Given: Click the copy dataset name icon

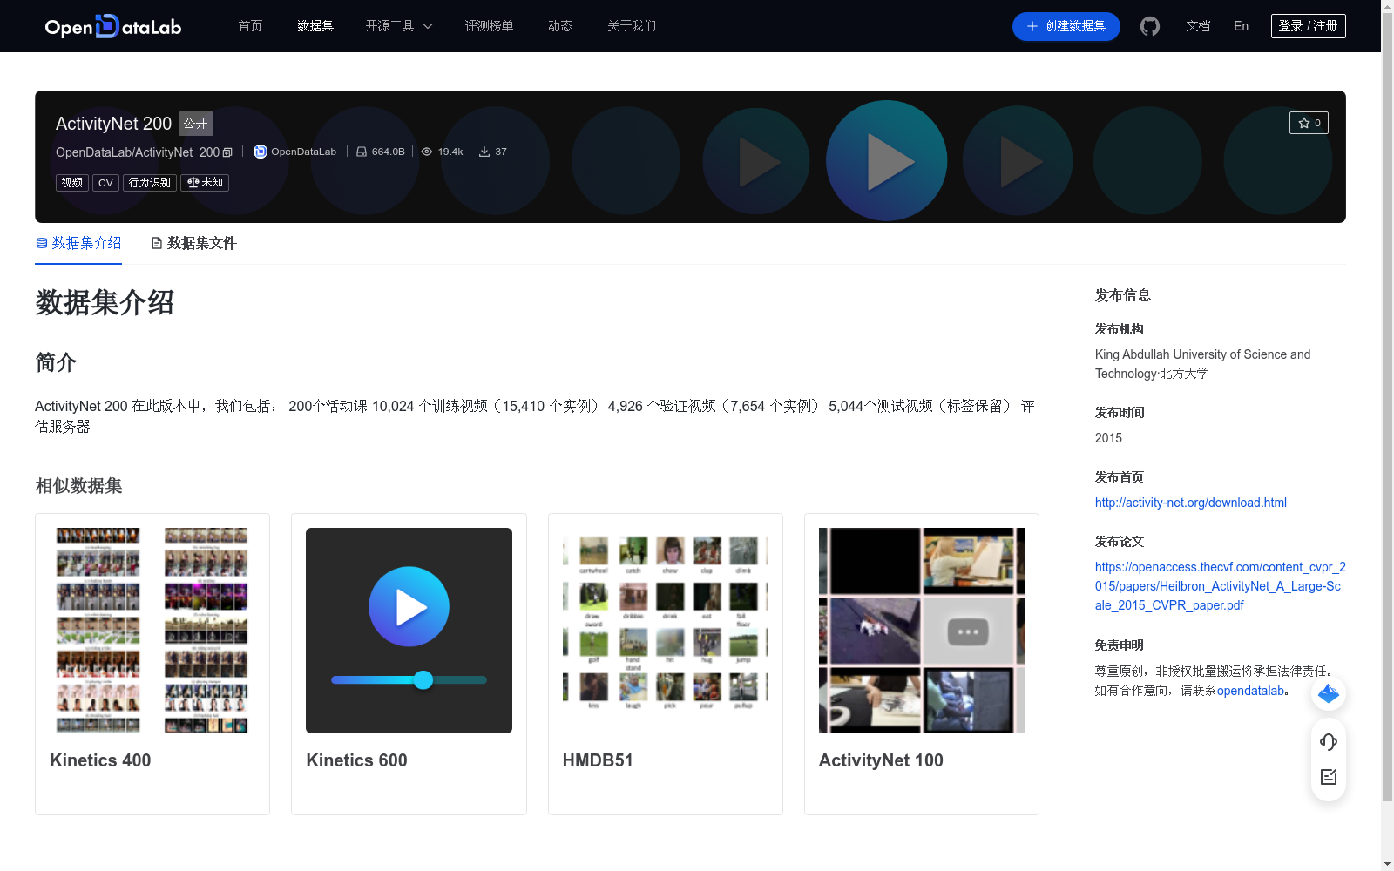Looking at the screenshot, I should 227,152.
